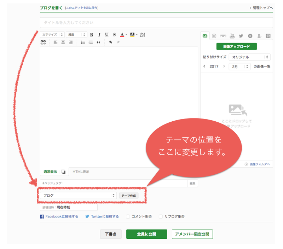Switch to the 通常表示 tab

click(x=50, y=172)
